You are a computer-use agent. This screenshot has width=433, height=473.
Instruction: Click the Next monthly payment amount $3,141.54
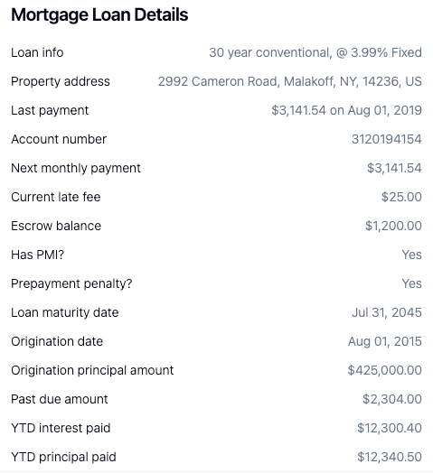(394, 168)
